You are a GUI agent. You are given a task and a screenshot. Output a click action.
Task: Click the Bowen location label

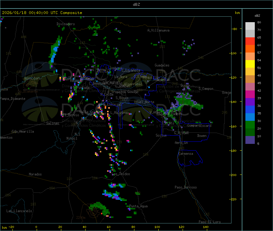(202, 136)
